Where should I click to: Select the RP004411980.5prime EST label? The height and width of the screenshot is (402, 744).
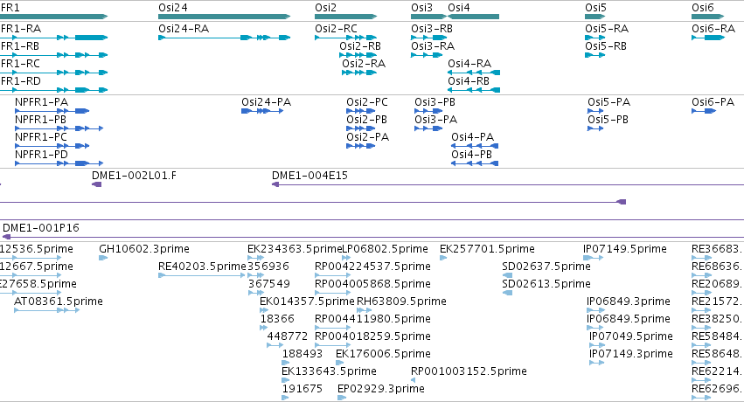pyautogui.click(x=373, y=319)
